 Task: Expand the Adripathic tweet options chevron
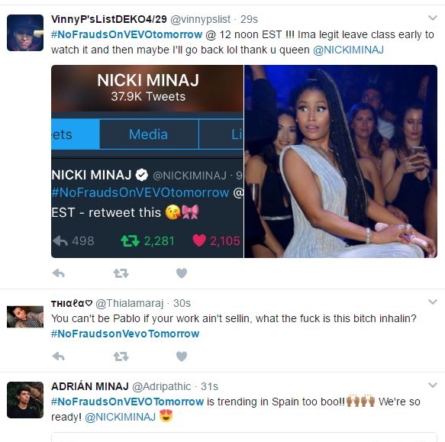(x=433, y=385)
